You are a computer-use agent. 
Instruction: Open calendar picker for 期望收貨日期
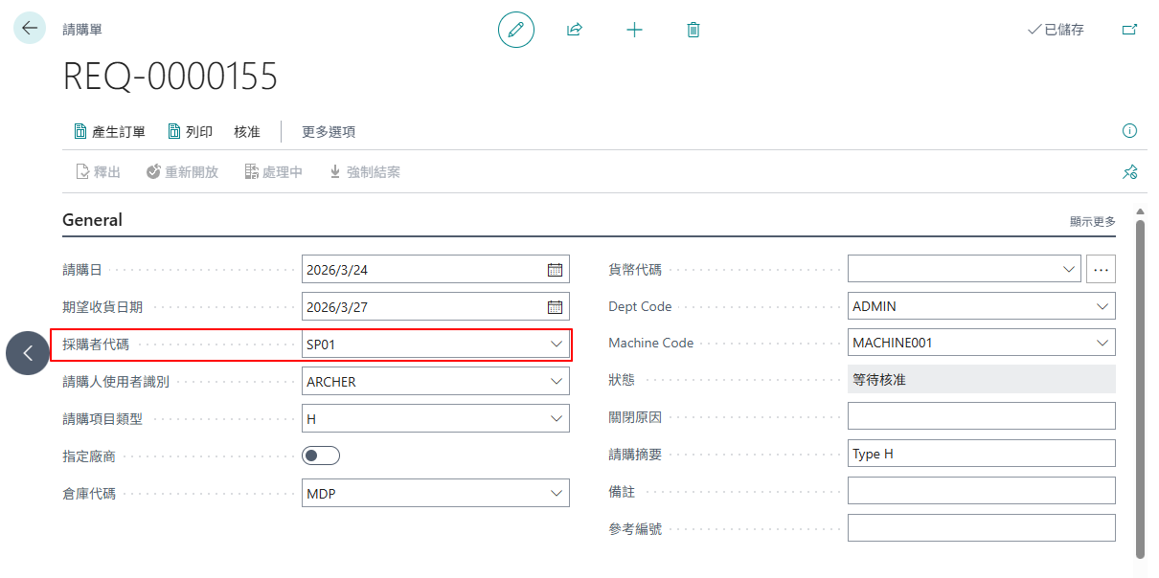click(x=555, y=307)
